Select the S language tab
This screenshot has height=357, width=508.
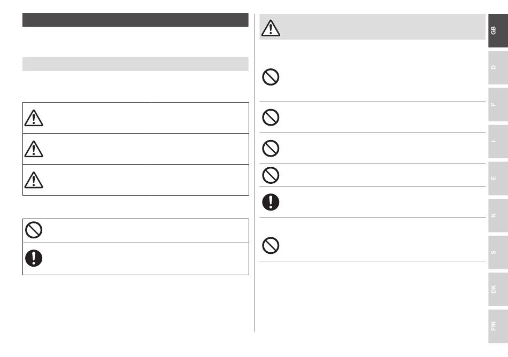click(x=498, y=252)
